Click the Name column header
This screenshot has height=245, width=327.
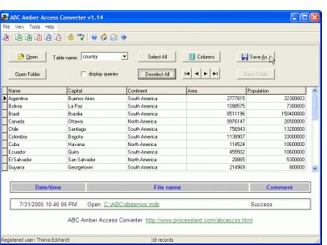pyautogui.click(x=37, y=91)
